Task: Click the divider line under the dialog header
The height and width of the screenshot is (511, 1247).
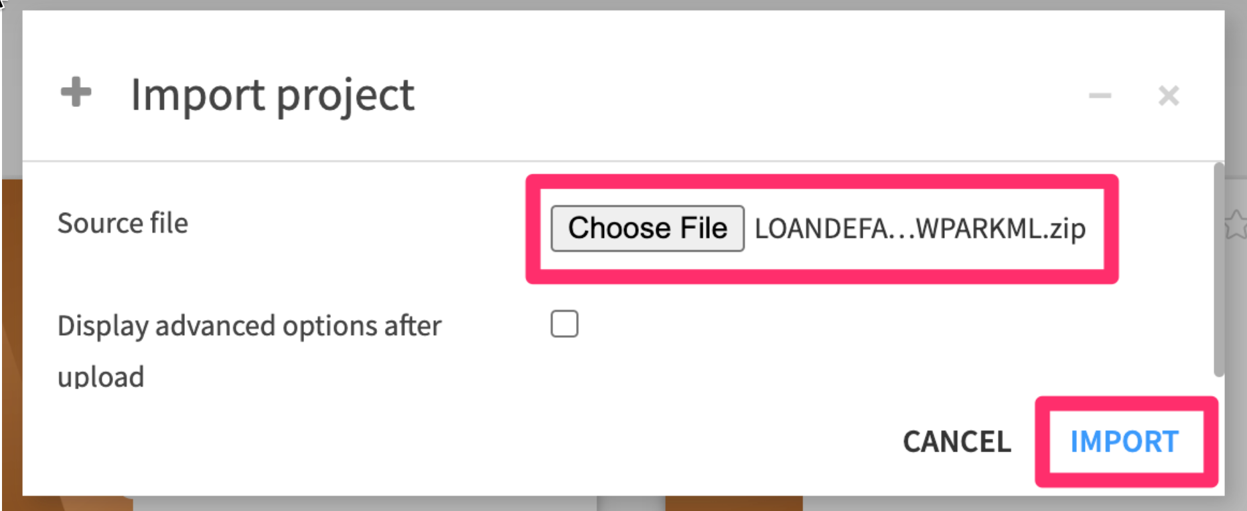Action: coord(603,161)
